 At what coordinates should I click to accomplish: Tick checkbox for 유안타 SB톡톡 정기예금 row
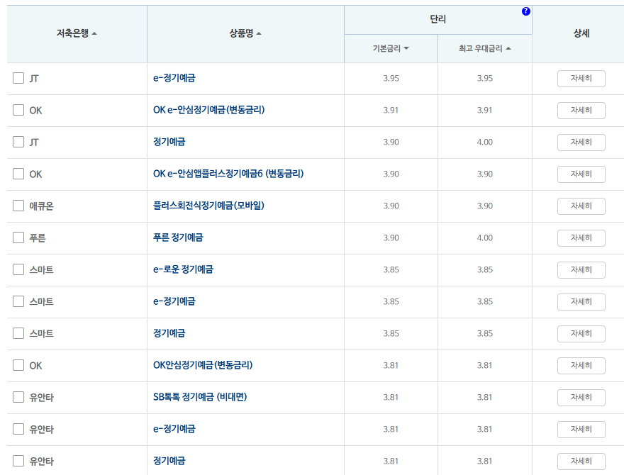[18, 397]
